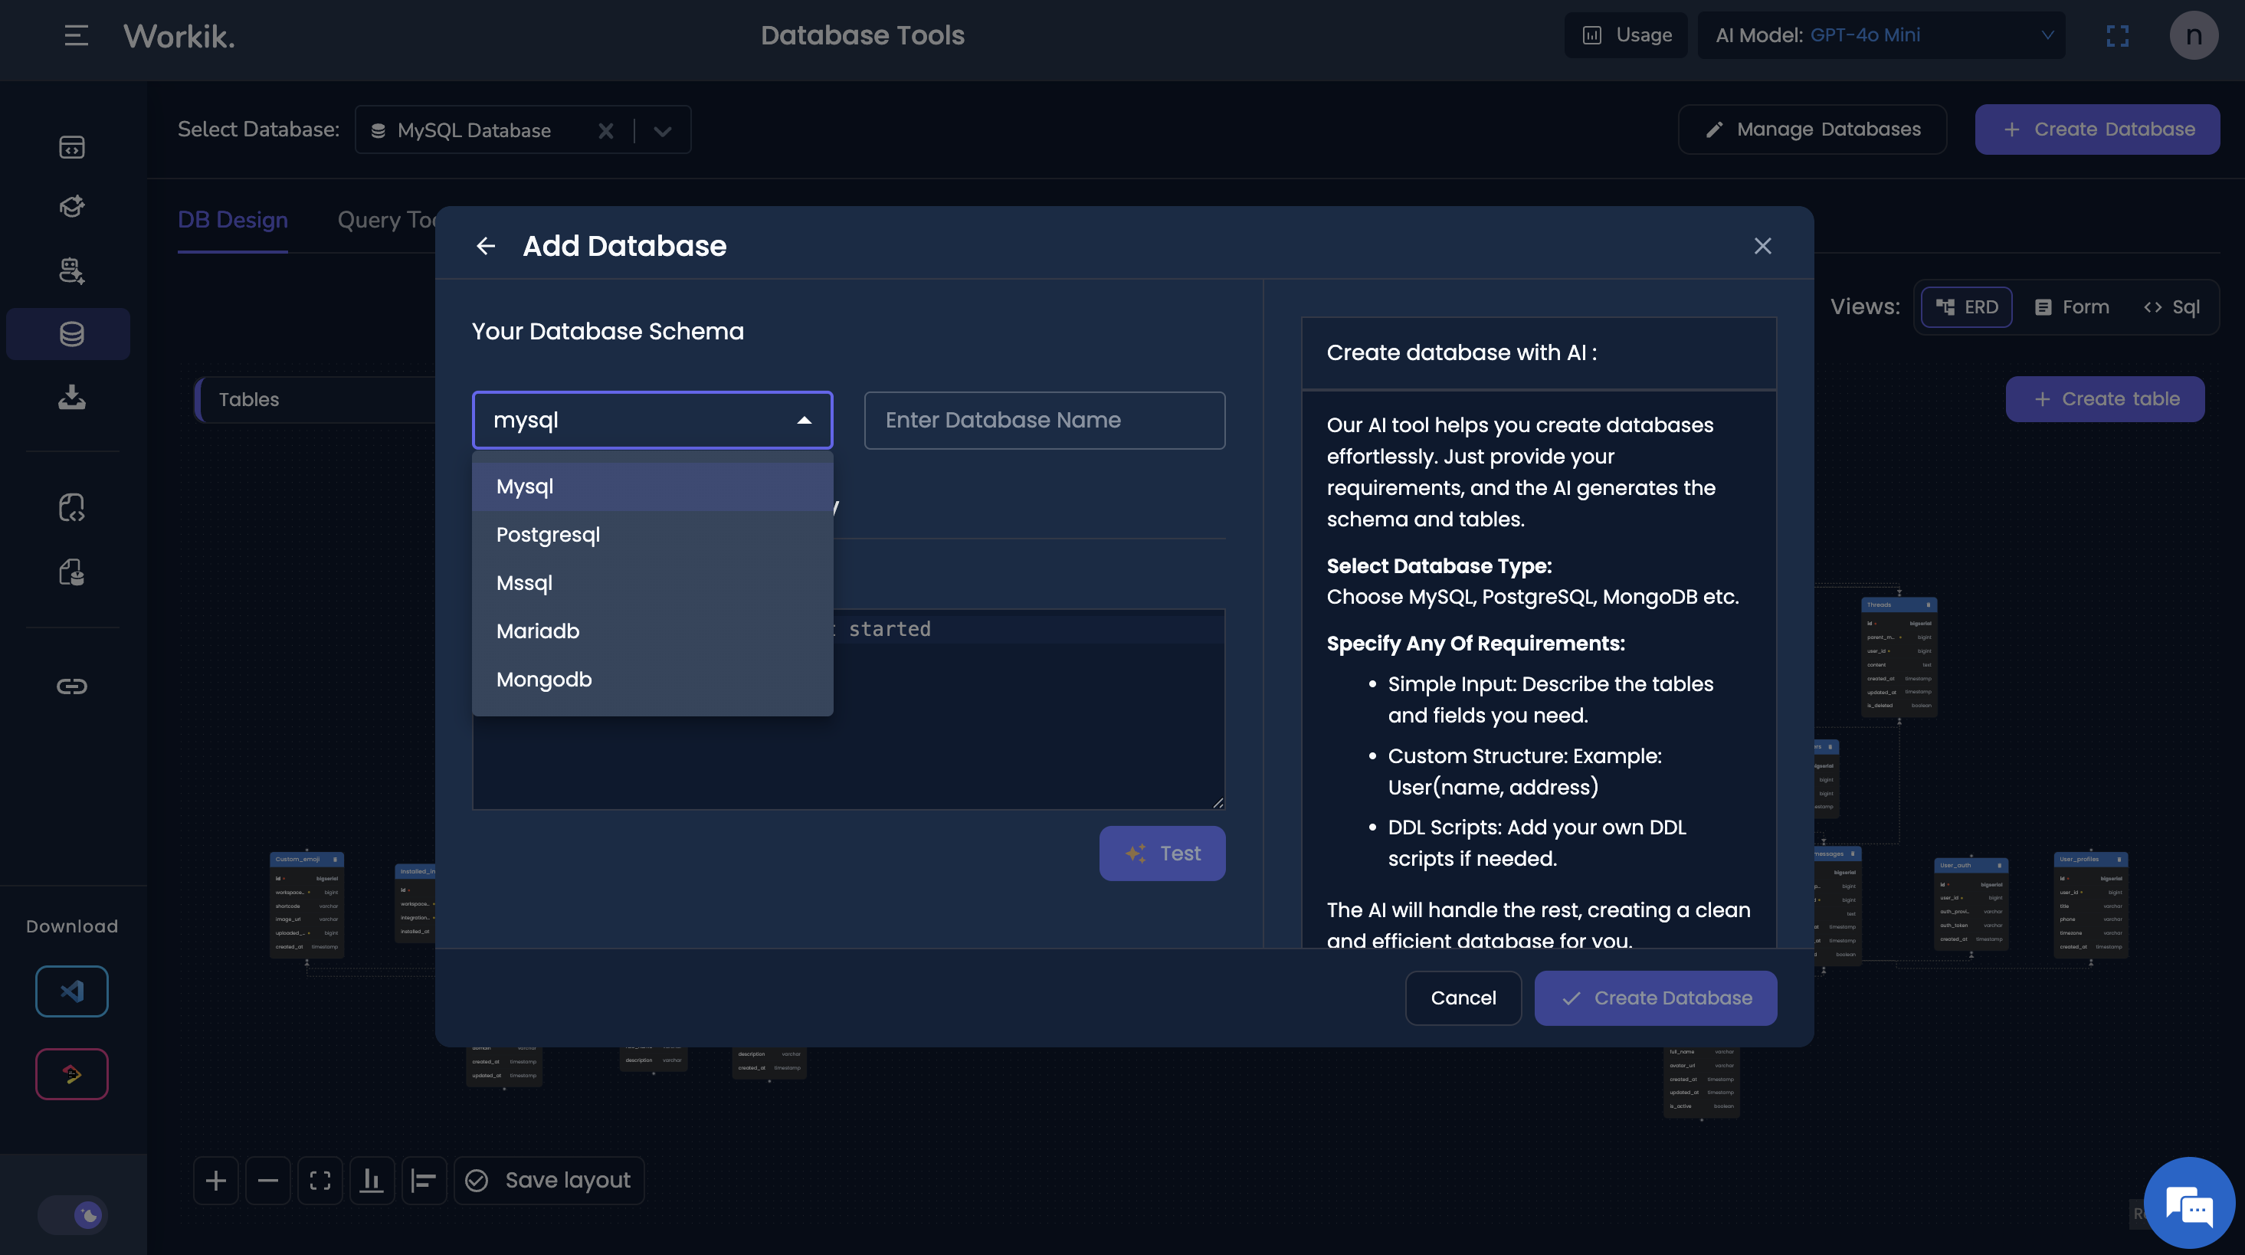Select Postgresql from the list
The width and height of the screenshot is (2245, 1255).
653,535
